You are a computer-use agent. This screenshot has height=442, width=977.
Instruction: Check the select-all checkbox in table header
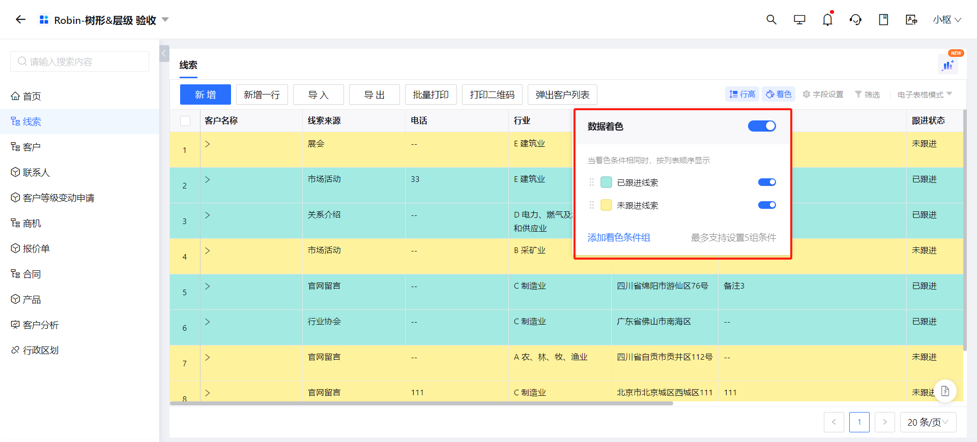[185, 121]
